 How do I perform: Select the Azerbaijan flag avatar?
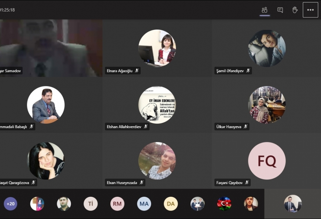click(224, 204)
